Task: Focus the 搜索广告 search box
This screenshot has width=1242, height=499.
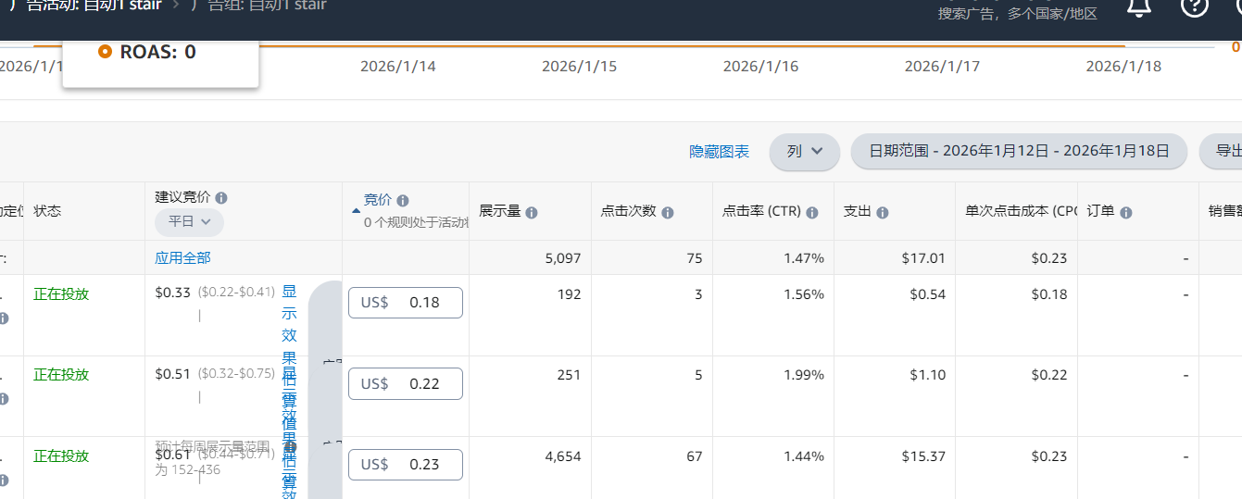Action: click(x=1017, y=13)
